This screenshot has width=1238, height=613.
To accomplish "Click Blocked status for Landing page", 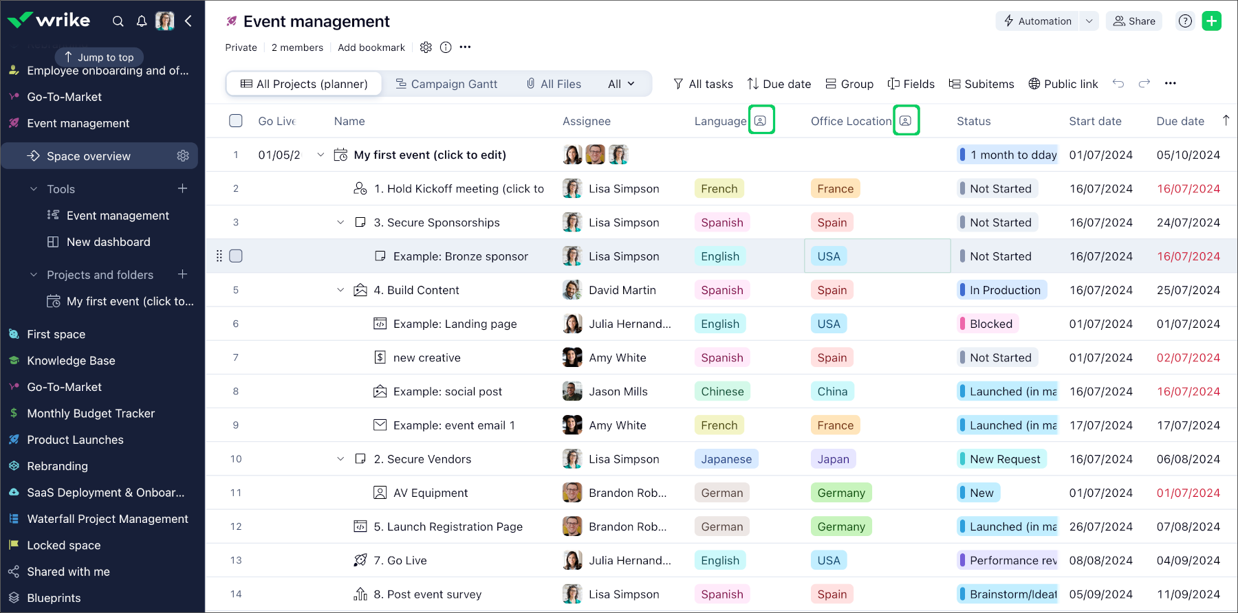I will tap(988, 324).
